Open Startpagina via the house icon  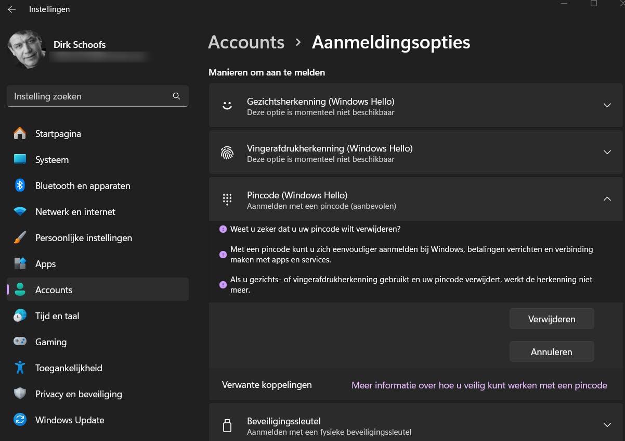click(x=20, y=134)
